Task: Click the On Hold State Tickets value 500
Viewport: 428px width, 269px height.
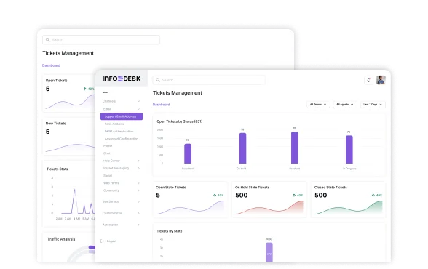Action: pyautogui.click(x=242, y=195)
